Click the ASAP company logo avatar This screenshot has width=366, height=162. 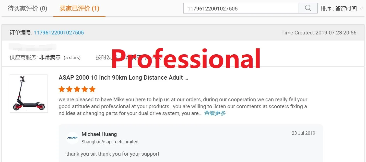pos(72,138)
